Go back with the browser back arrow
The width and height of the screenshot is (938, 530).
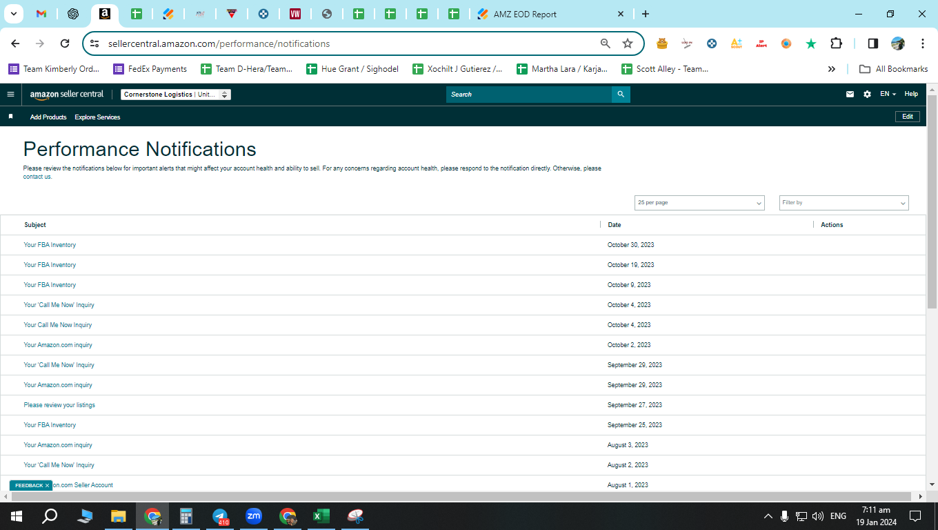15,43
